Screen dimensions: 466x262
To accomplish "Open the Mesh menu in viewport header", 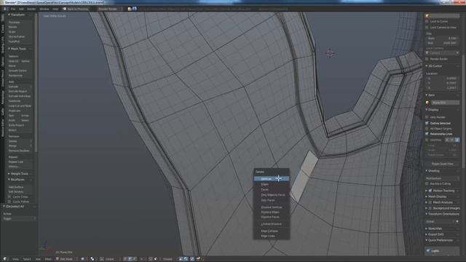I will 48,259.
